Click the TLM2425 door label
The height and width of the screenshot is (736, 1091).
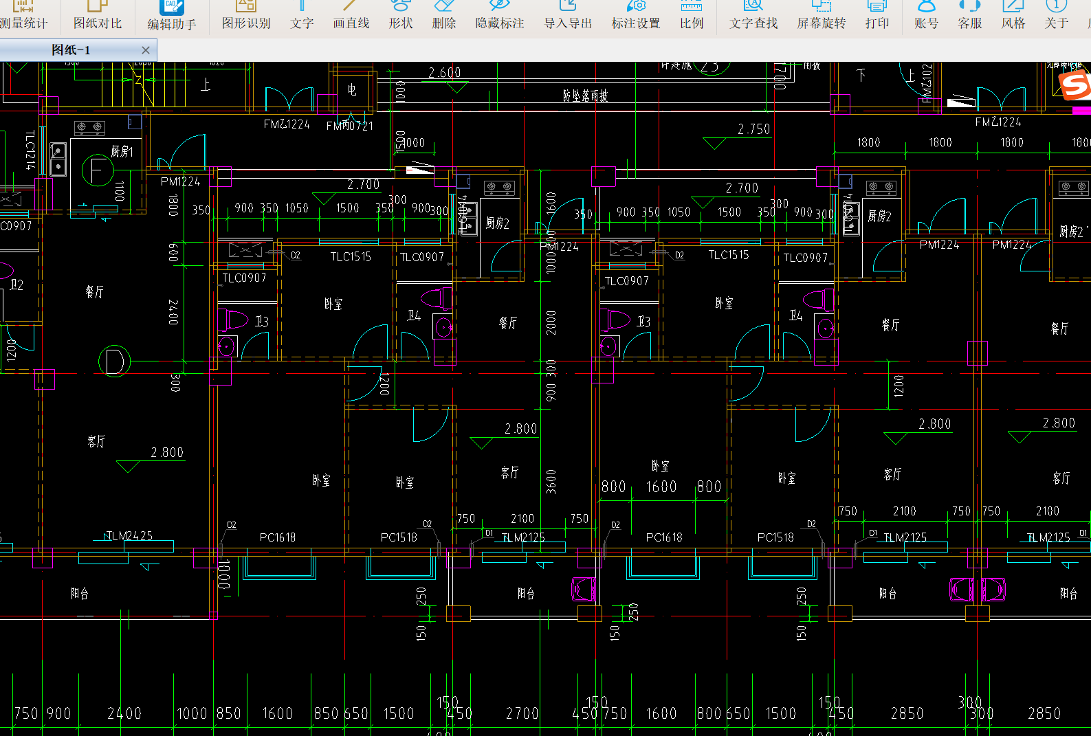click(129, 535)
